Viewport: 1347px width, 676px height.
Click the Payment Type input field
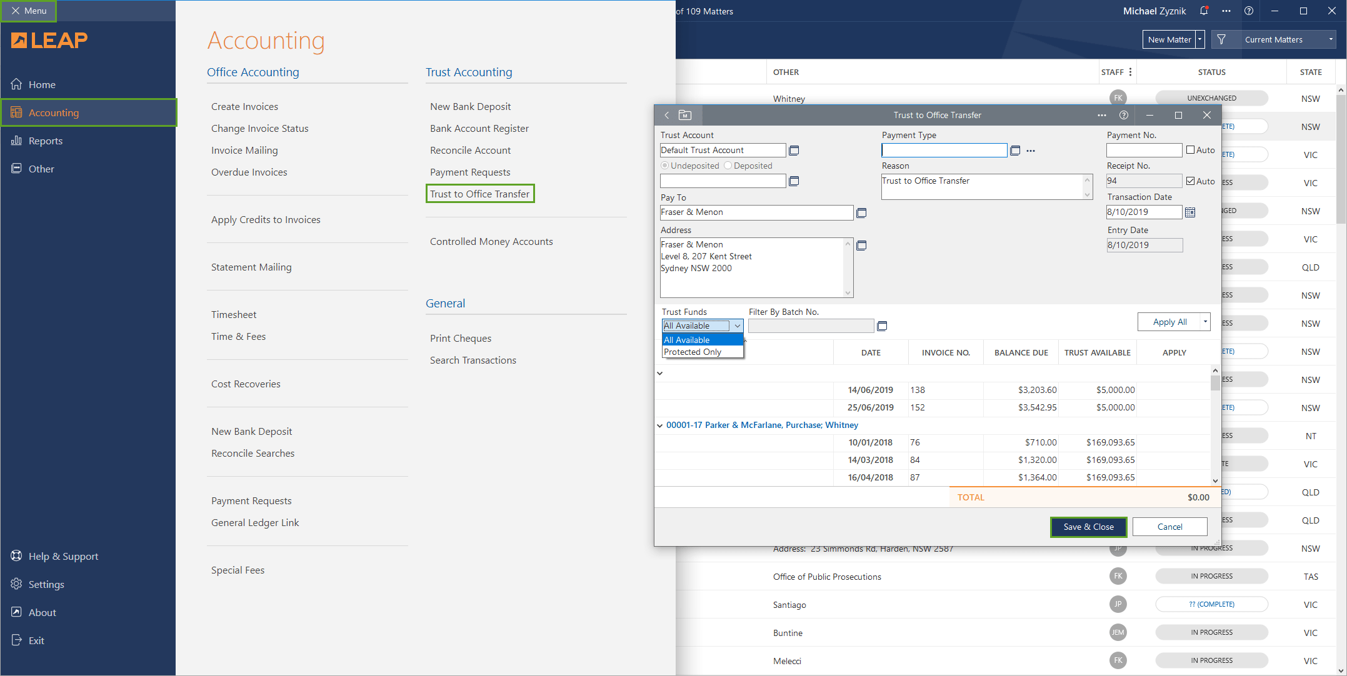[944, 151]
